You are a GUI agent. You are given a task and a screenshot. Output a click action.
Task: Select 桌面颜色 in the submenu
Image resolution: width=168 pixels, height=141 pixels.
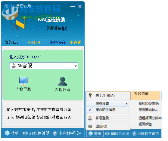click(145, 124)
